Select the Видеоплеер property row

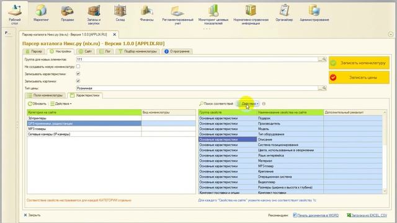pyautogui.click(x=290, y=181)
